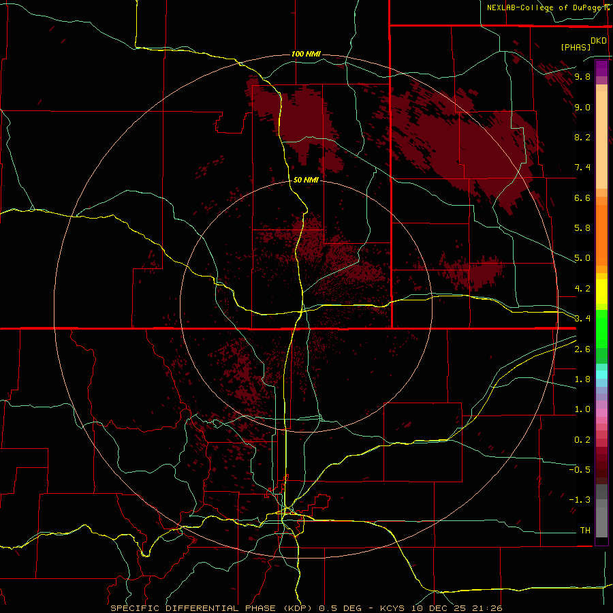Click the 4.2 colorbar value
The height and width of the screenshot is (613, 613).
click(582, 289)
